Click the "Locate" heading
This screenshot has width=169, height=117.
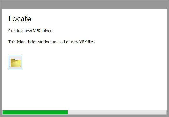[20, 19]
